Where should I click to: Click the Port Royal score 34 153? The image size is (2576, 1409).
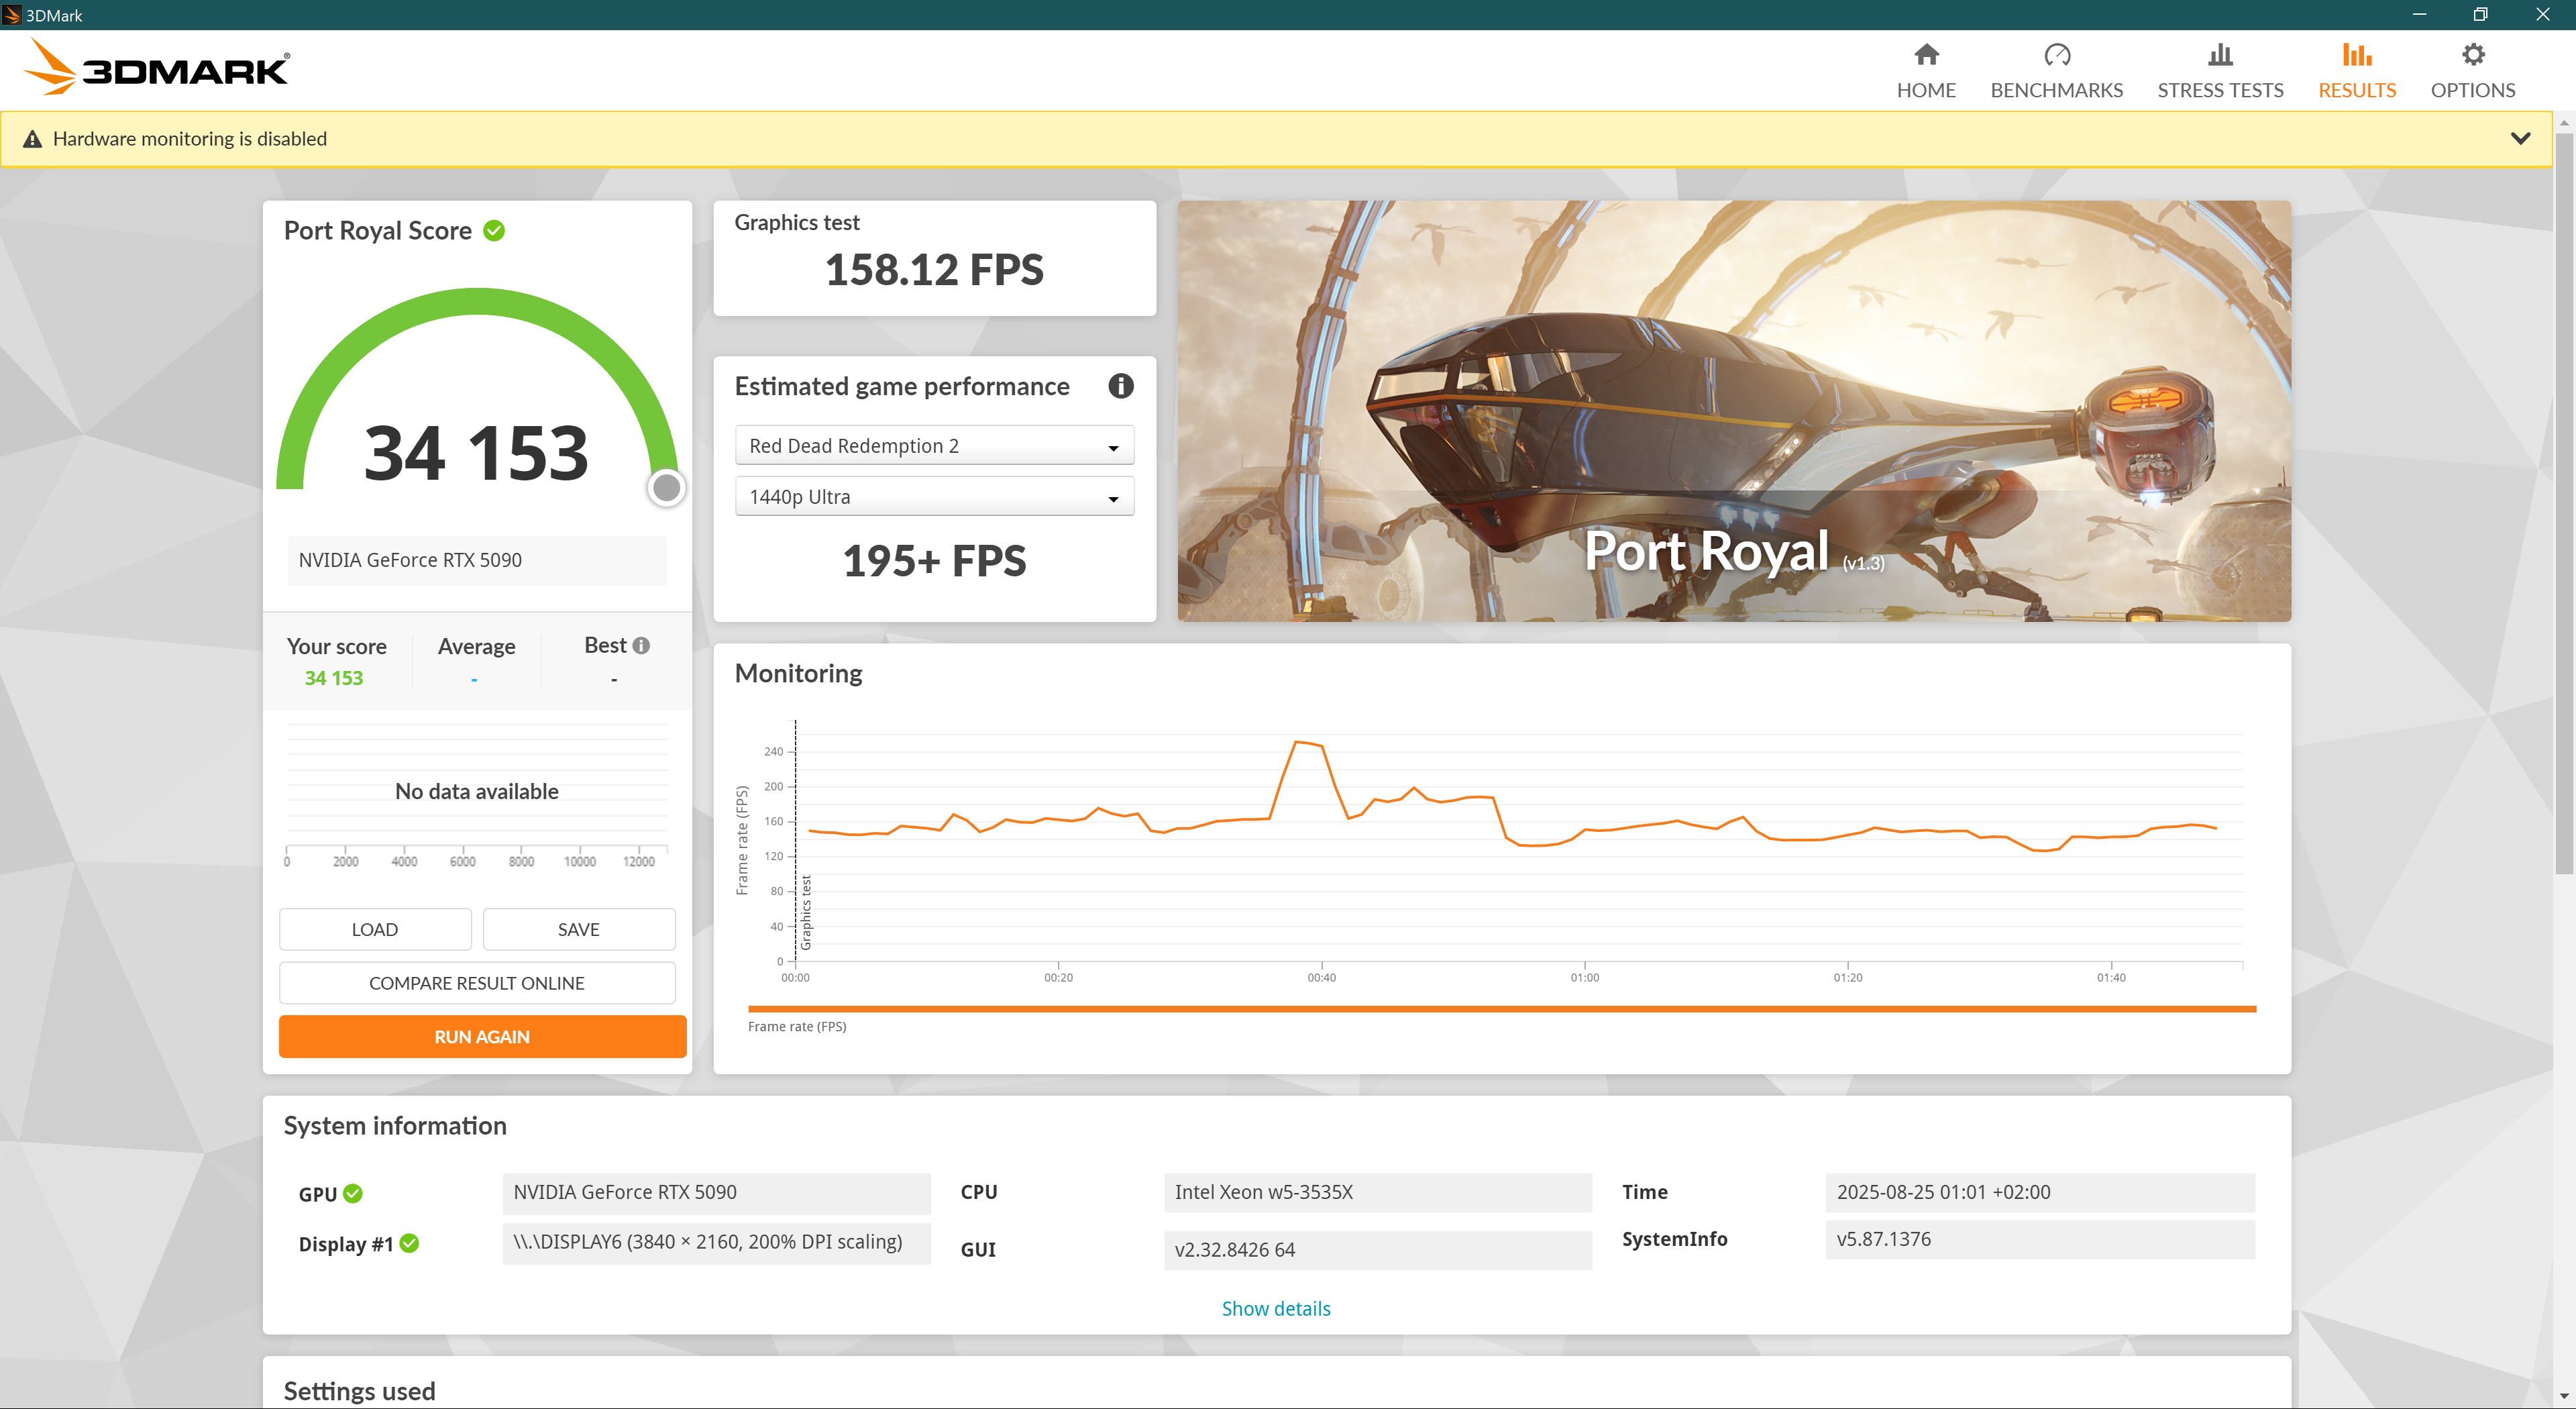476,453
